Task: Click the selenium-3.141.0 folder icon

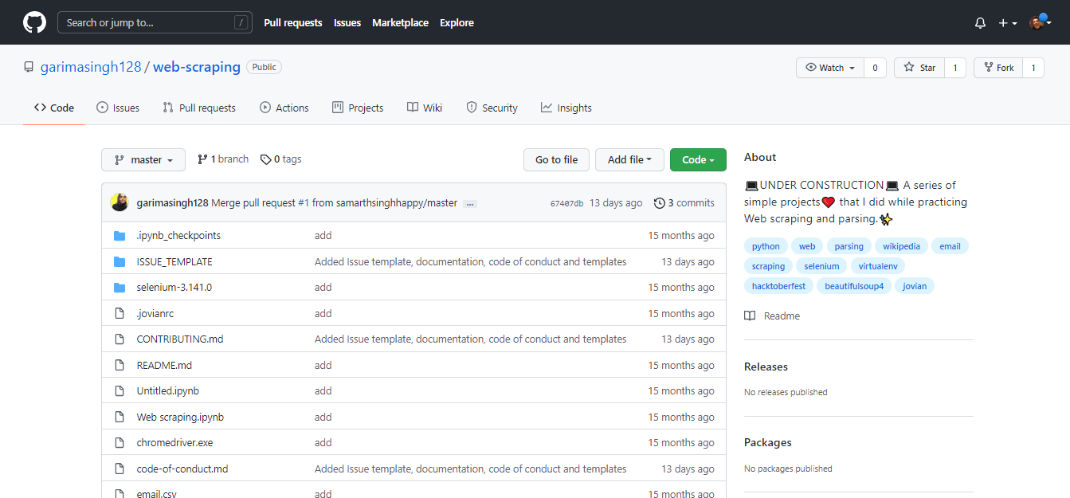Action: tap(120, 288)
